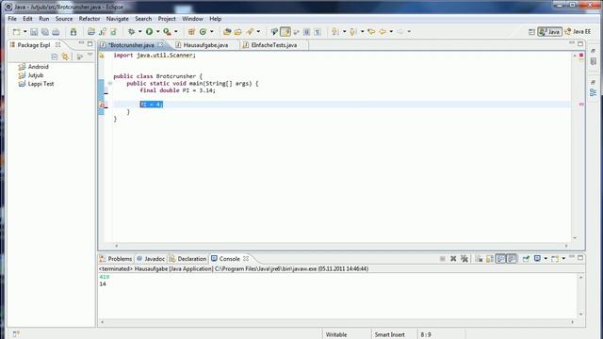Click the editor horizontal scrollbar right arrow
Viewport: 603px width, 339px height.
click(566, 246)
